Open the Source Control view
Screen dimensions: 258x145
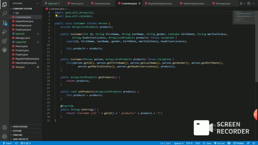5,23
